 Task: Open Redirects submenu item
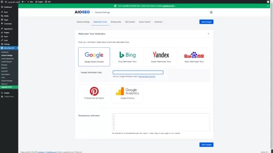(x=4, y=68)
